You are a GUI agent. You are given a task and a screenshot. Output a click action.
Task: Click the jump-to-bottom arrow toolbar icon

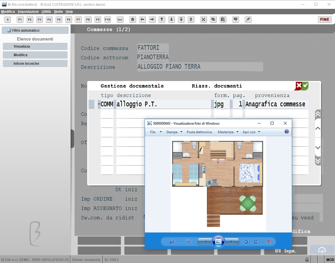coord(191,20)
